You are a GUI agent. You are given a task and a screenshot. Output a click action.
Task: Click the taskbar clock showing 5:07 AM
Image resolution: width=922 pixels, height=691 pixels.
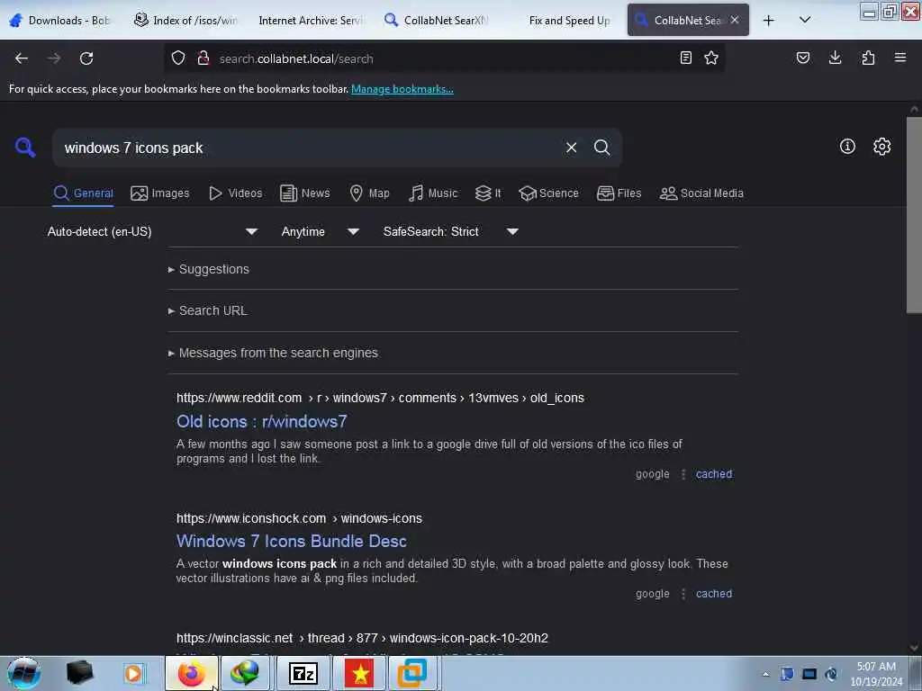[876, 673]
